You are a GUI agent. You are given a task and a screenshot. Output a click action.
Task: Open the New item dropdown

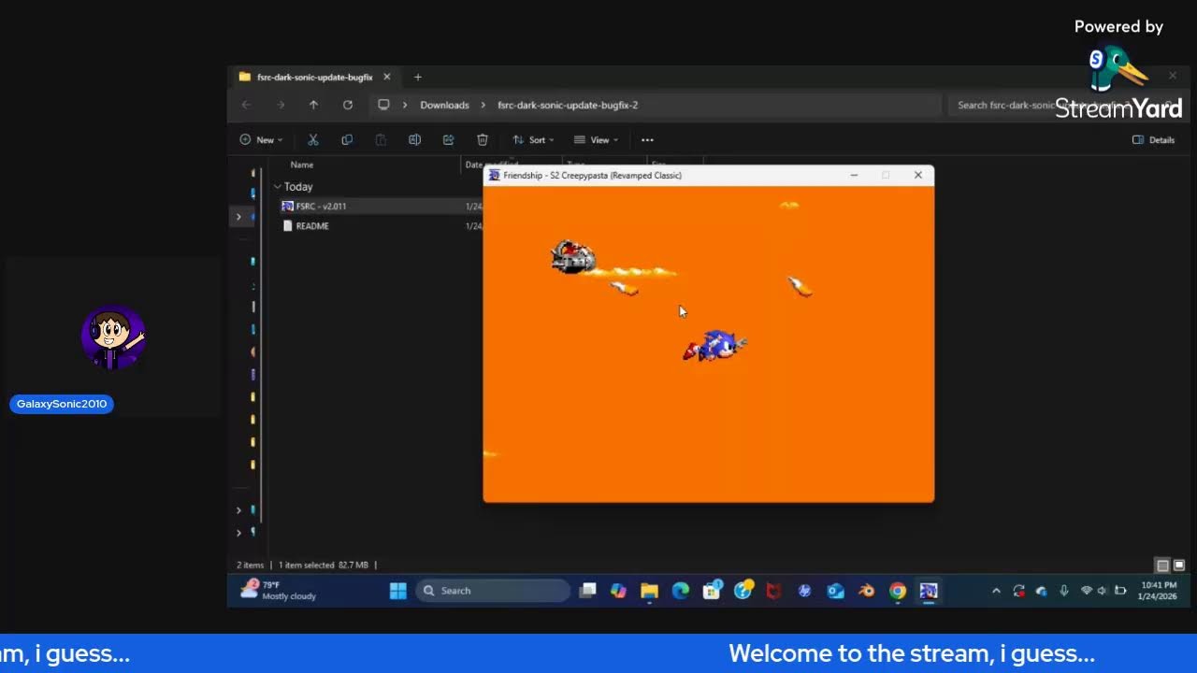[261, 140]
